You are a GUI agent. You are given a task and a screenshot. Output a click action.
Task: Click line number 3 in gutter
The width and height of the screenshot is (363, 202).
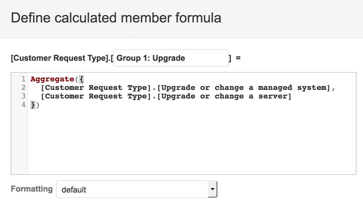(23, 96)
